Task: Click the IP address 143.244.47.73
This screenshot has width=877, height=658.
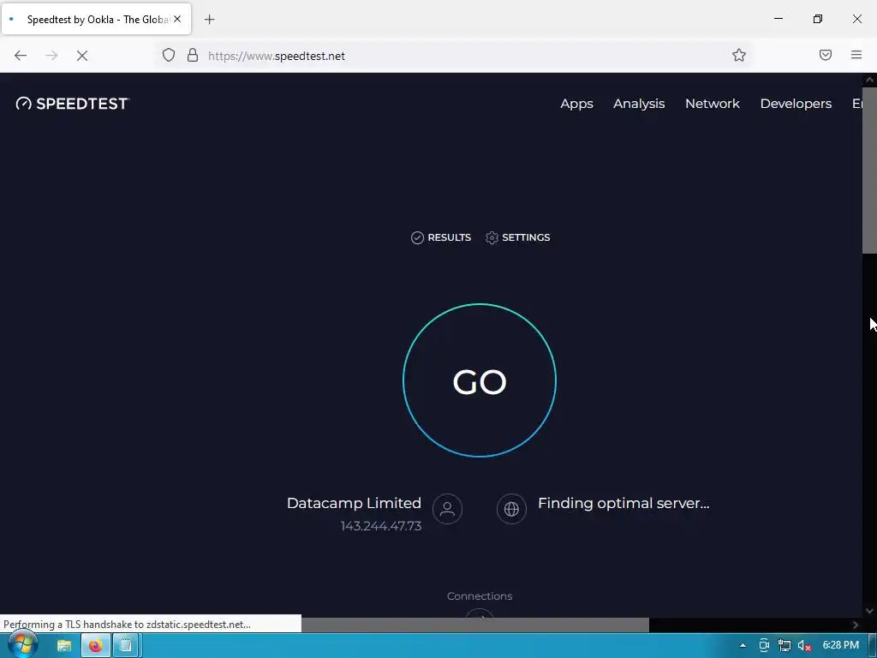Action: [x=381, y=526]
